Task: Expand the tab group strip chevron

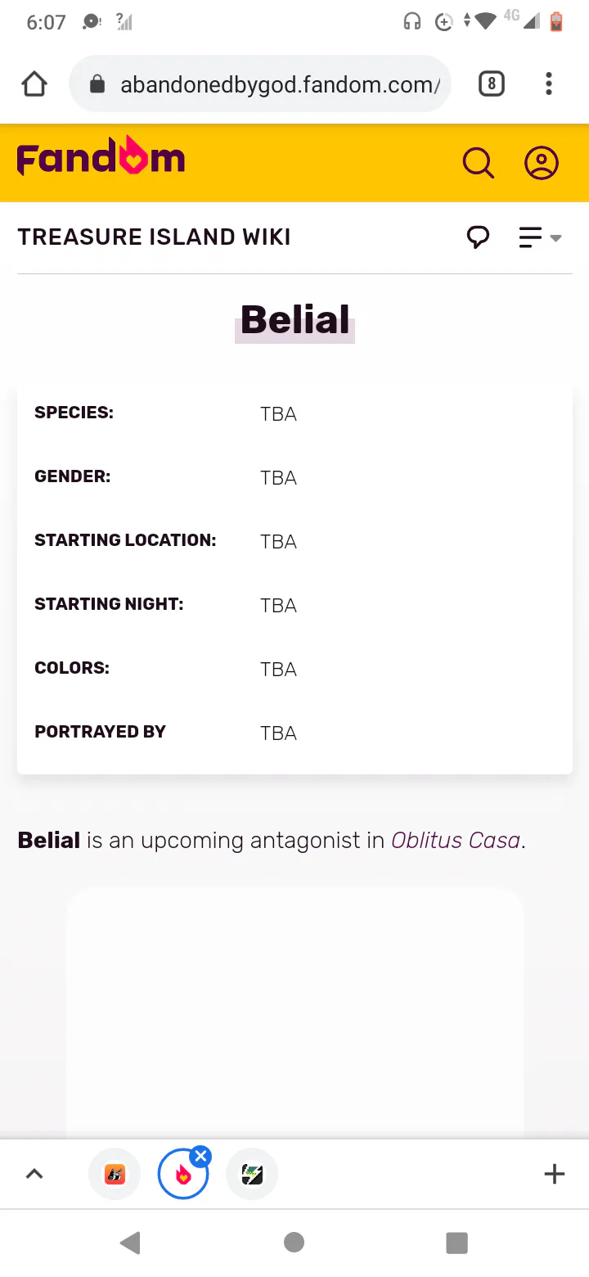Action: [x=34, y=1174]
